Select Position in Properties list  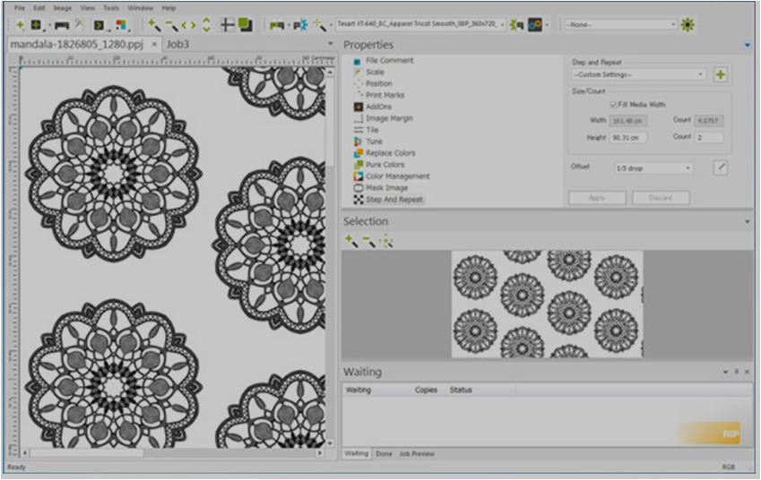373,83
